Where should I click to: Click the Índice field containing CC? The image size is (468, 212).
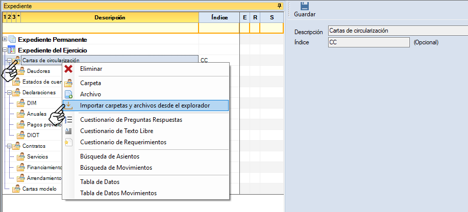coord(368,42)
